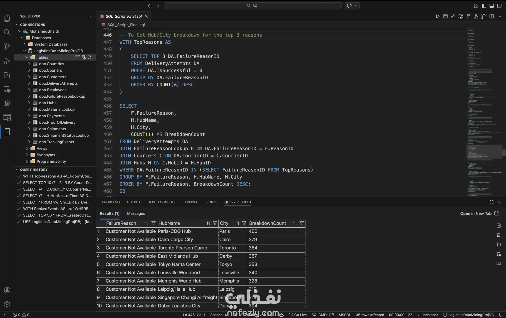Go forward in navigation history
Viewport: 506px width, 318px height.
[158, 6]
